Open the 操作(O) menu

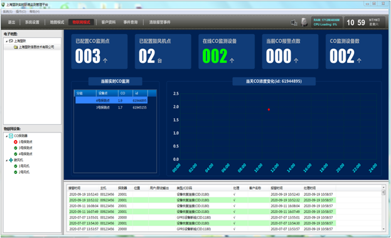21,11
